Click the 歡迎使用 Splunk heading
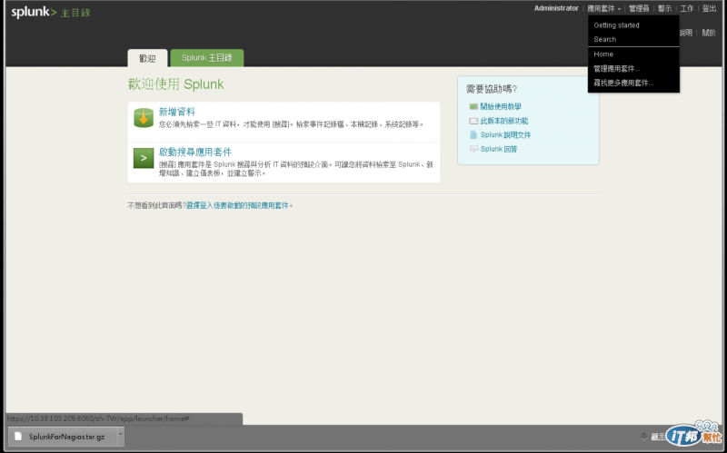This screenshot has height=453, width=727. [x=175, y=84]
